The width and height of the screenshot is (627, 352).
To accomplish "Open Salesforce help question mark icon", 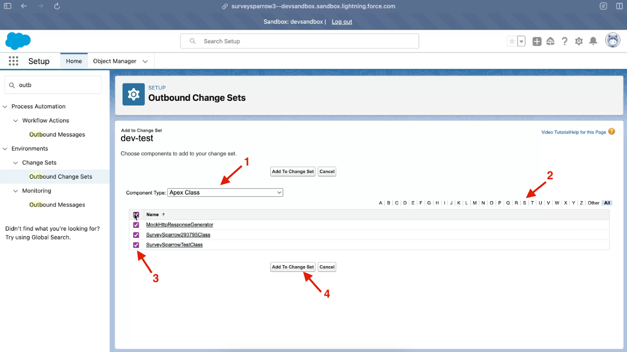I will (564, 41).
